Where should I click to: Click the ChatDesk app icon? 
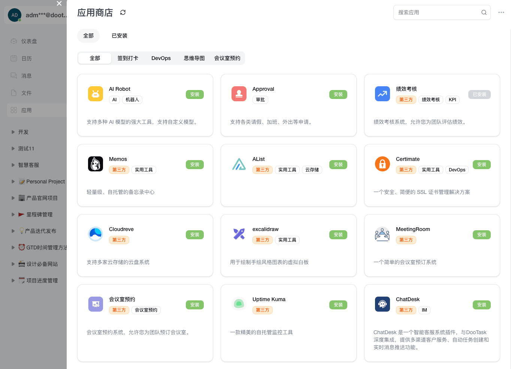383,304
